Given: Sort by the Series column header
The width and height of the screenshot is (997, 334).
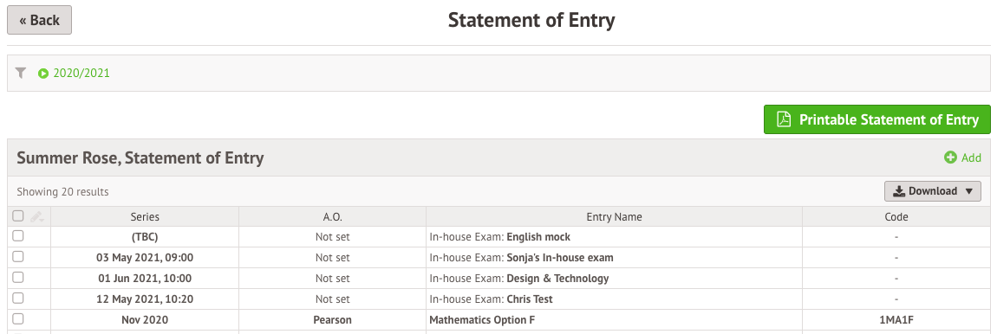Looking at the screenshot, I should pos(145,216).
